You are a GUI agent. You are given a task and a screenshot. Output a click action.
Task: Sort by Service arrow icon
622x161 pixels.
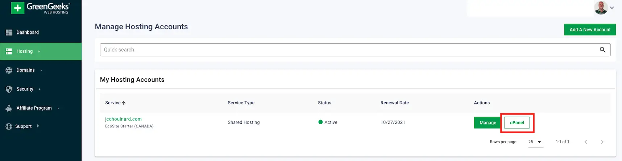pyautogui.click(x=124, y=103)
